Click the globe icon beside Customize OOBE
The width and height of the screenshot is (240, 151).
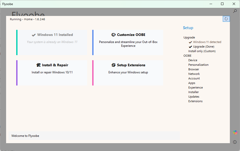[114, 35]
